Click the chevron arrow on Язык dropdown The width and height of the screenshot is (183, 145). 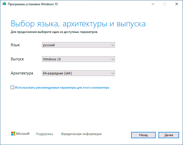112,45
